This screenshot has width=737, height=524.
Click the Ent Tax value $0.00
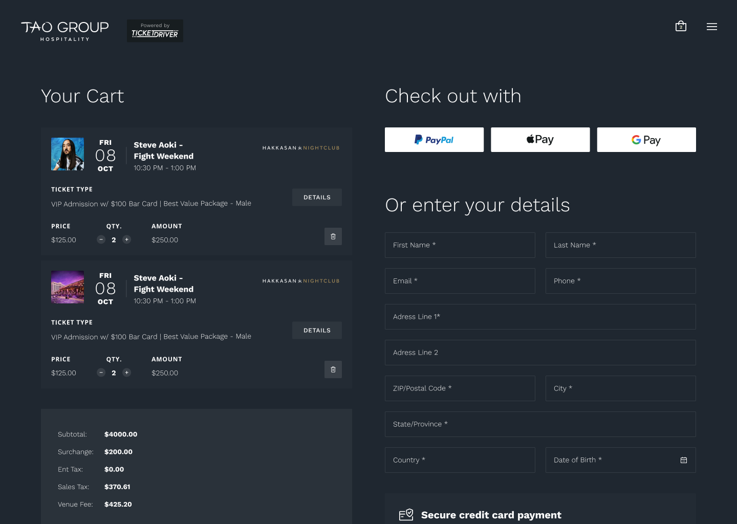pyautogui.click(x=114, y=469)
